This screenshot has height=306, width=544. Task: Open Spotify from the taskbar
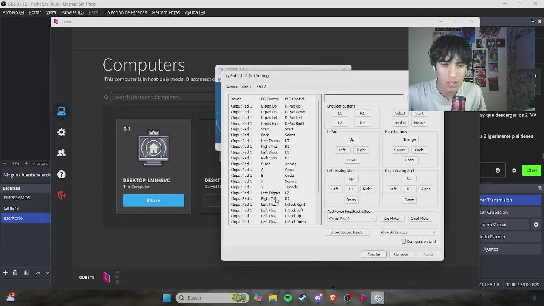[288, 298]
